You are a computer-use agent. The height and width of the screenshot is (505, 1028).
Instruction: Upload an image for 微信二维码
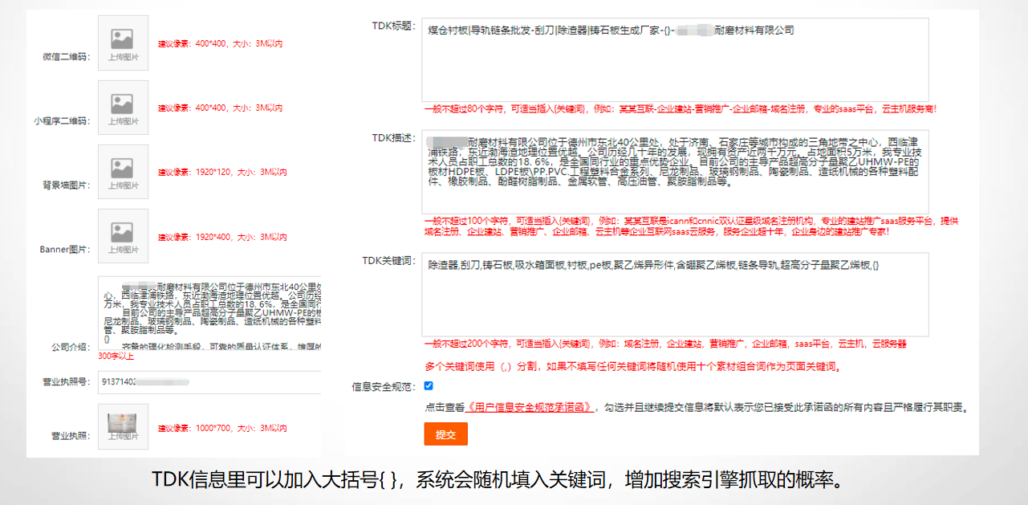tap(123, 43)
